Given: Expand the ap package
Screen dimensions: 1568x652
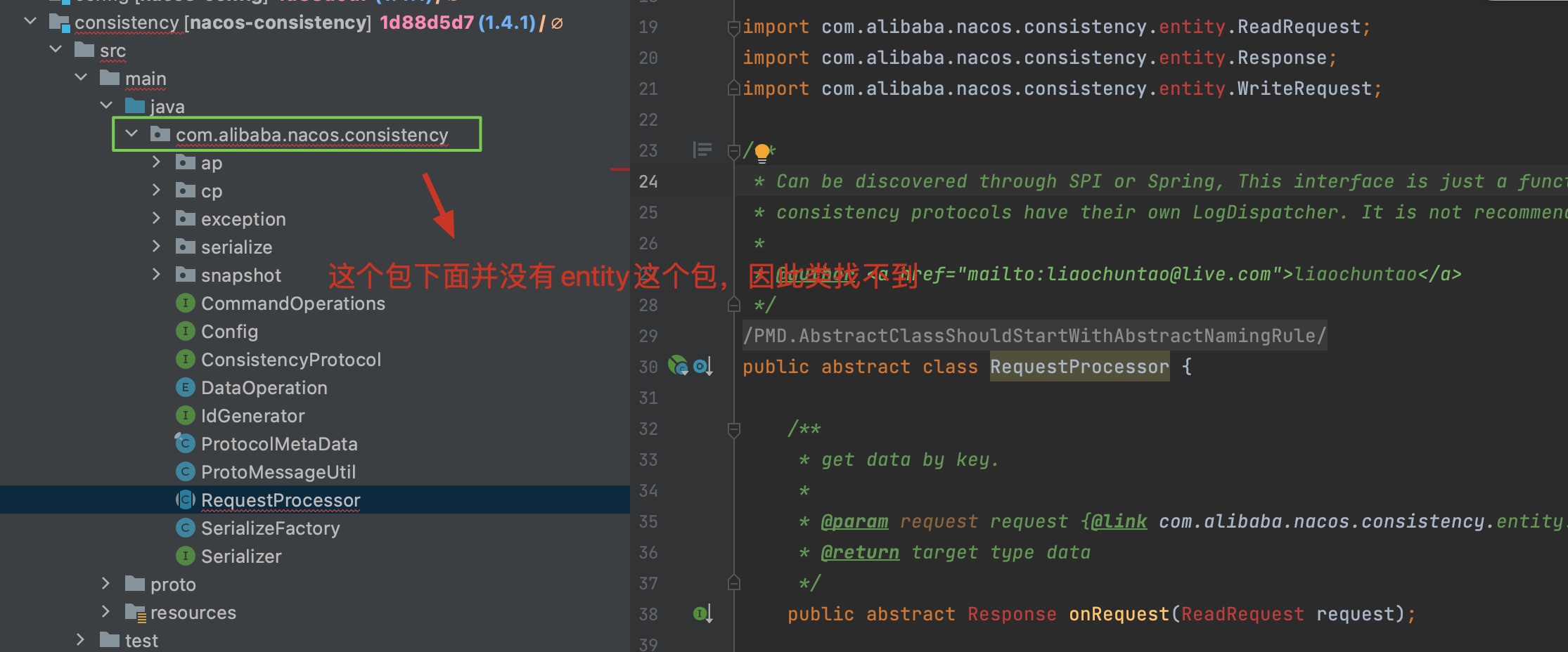Looking at the screenshot, I should 157,162.
